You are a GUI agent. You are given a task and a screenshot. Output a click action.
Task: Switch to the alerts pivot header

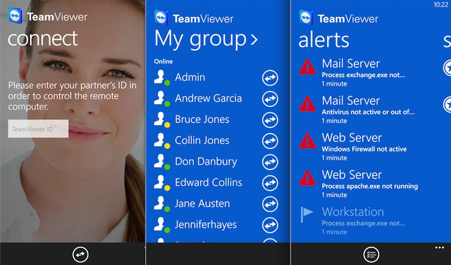(x=324, y=40)
